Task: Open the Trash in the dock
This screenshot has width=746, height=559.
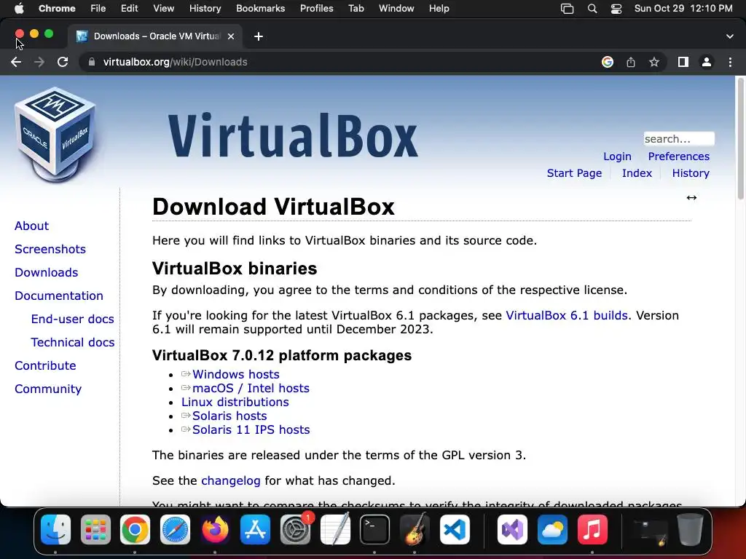Action: click(690, 530)
